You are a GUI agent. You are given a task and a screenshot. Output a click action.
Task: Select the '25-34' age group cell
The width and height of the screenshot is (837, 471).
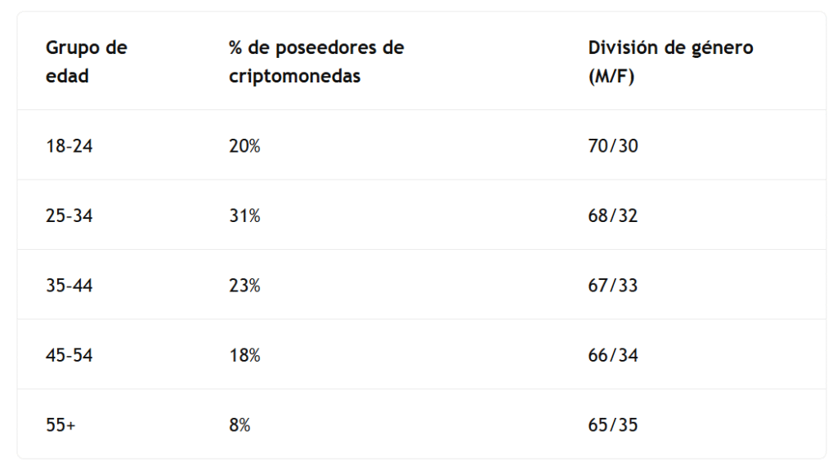pyautogui.click(x=69, y=216)
